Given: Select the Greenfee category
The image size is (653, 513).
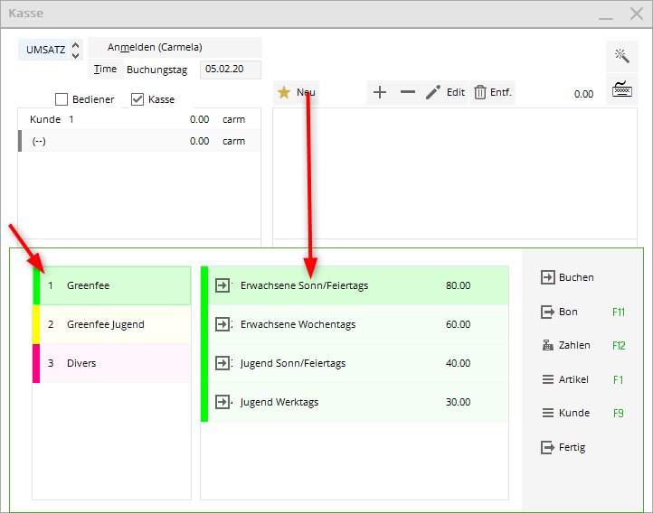Looking at the screenshot, I should pos(112,285).
